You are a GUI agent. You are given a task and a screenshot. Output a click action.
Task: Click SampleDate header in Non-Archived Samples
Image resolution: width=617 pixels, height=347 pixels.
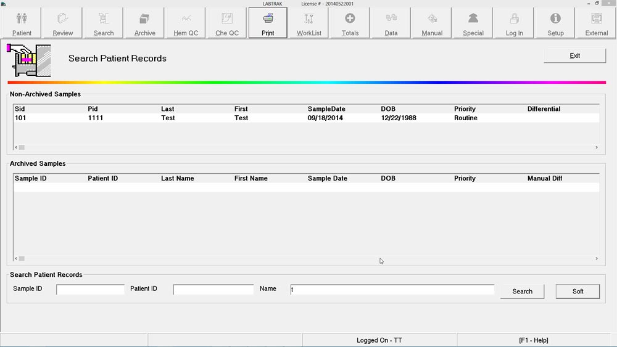pyautogui.click(x=326, y=109)
